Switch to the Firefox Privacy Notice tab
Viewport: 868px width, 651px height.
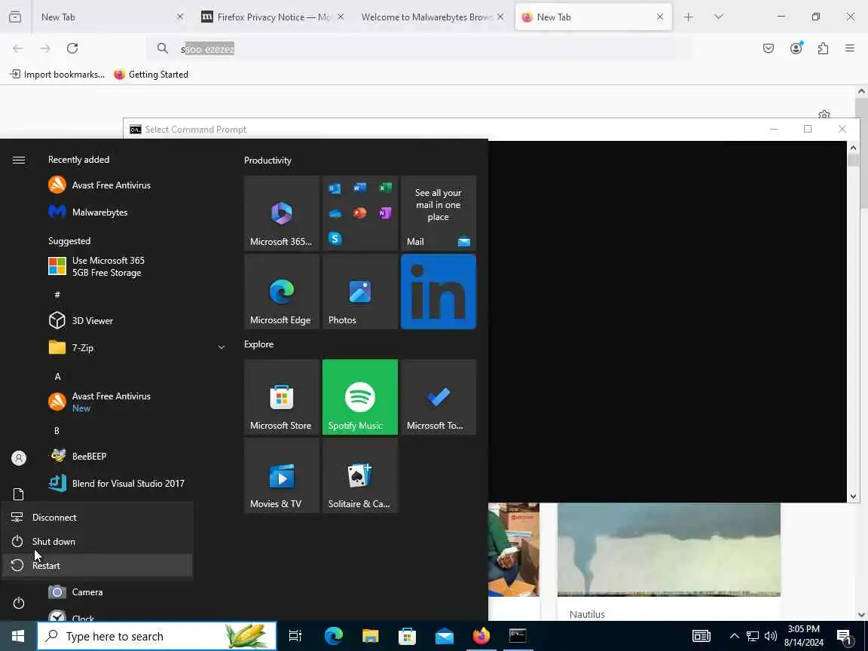click(x=272, y=17)
